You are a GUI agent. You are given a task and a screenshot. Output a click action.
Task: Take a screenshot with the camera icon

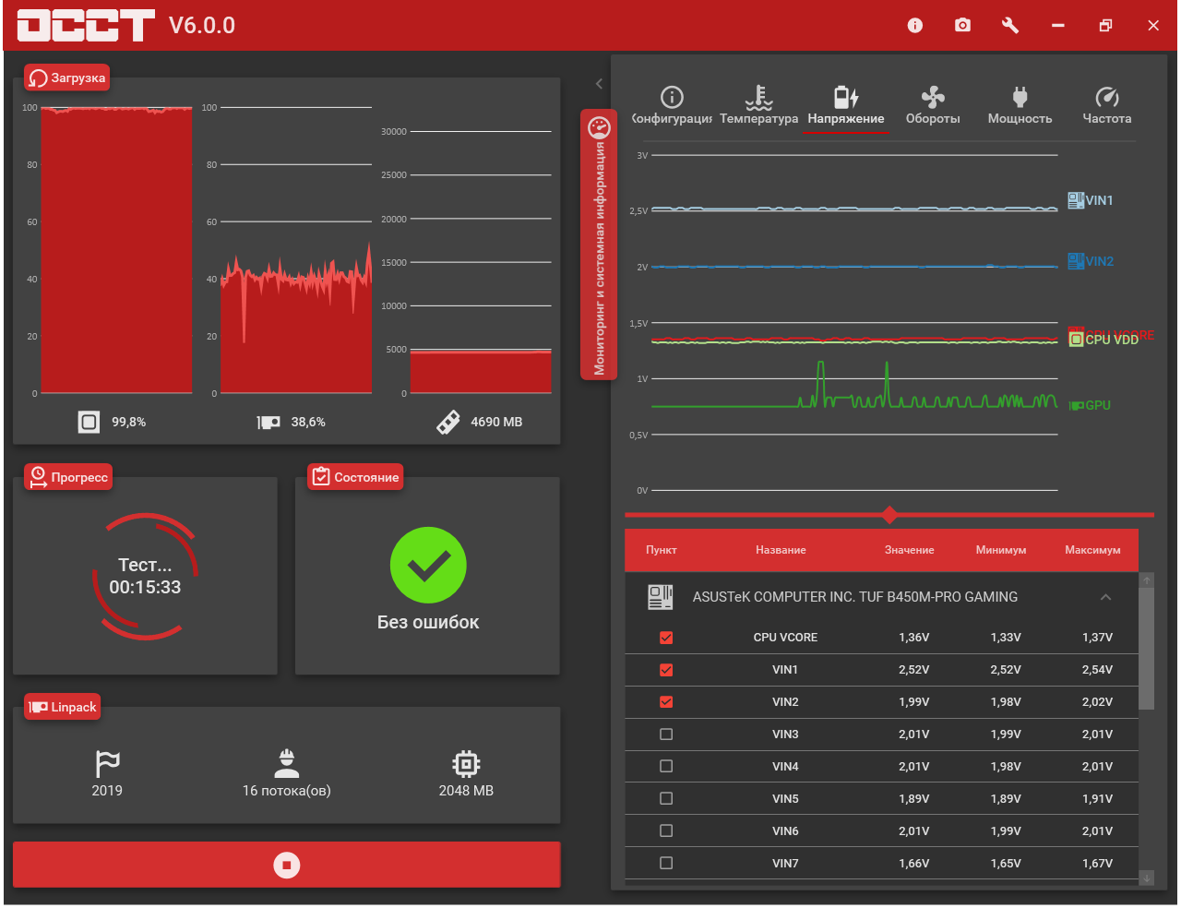962,25
